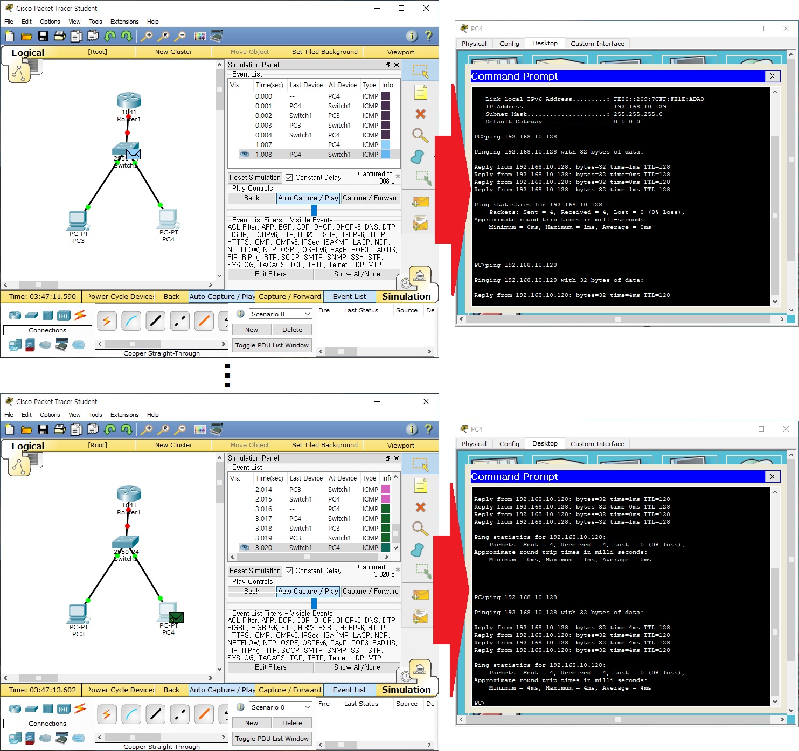Open custom devices dialog icon in upper toolbar

coord(217,36)
